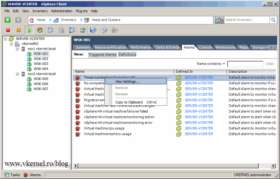Choose Copy to Clipboard in context menu
The height and width of the screenshot is (179, 280).
pos(136,102)
